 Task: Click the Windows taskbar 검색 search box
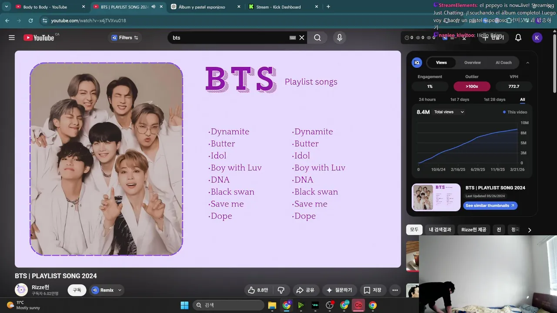tap(228, 305)
